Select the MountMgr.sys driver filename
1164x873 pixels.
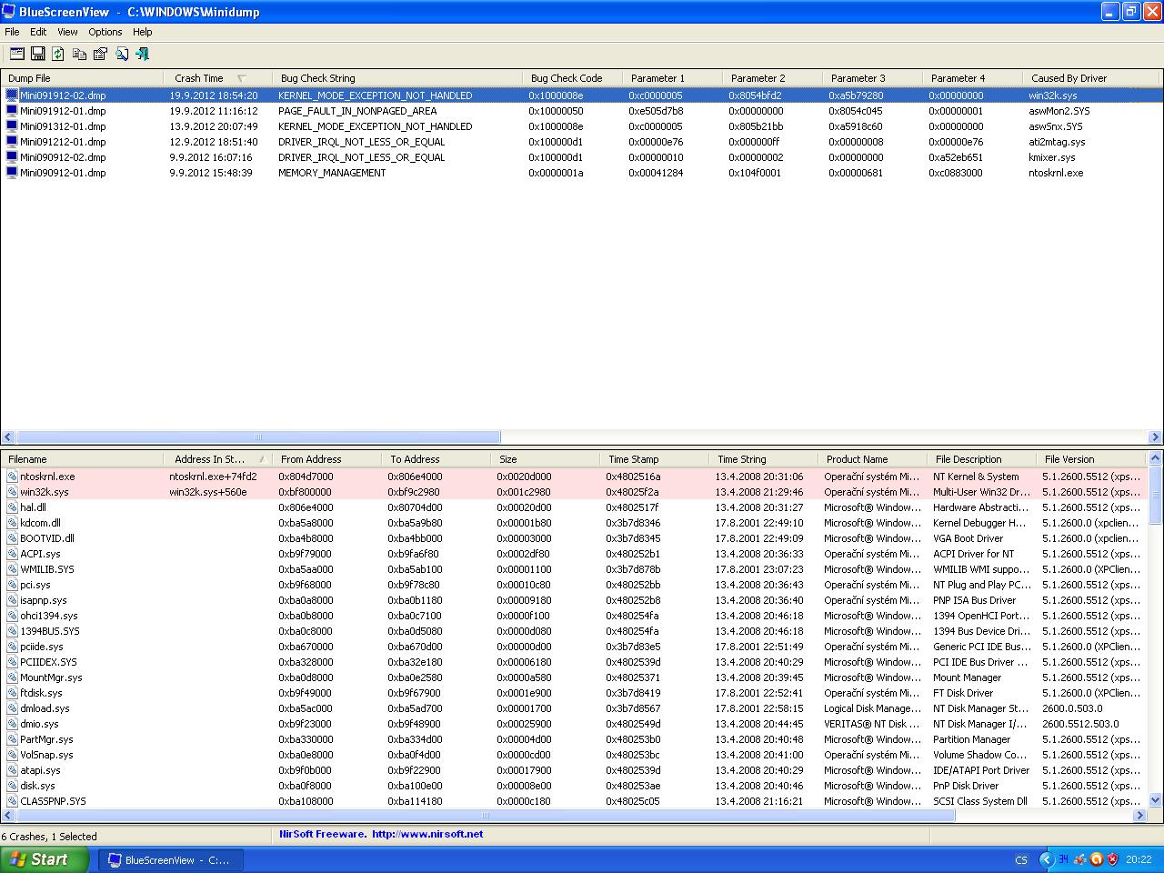[x=51, y=677]
